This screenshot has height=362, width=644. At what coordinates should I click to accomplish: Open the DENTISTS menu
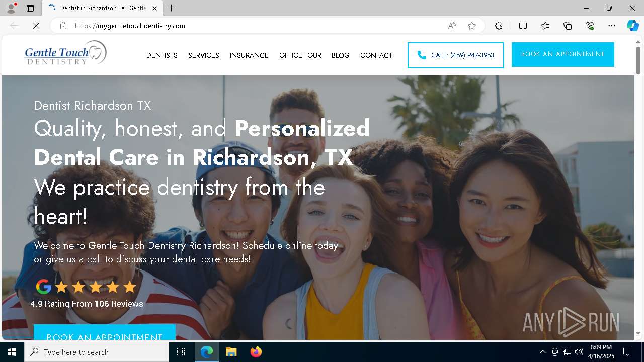(x=162, y=55)
